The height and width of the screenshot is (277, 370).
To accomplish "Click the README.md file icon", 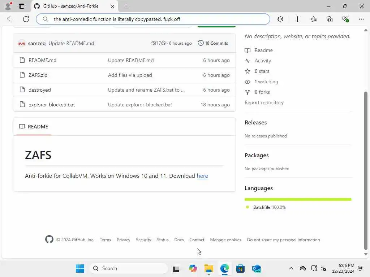I will point(22,60).
